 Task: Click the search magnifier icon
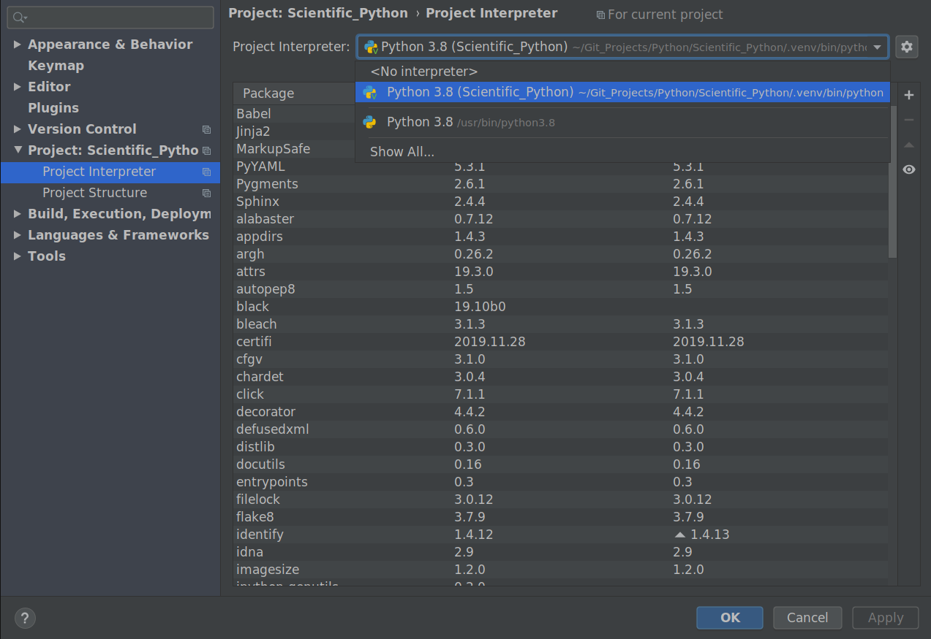(20, 18)
